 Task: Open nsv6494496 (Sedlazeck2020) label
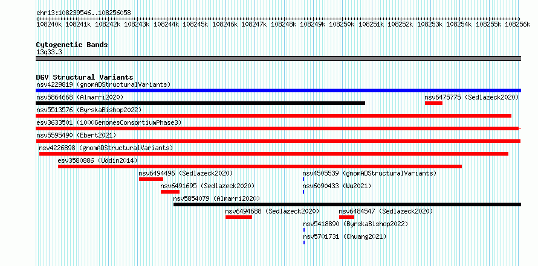point(186,173)
